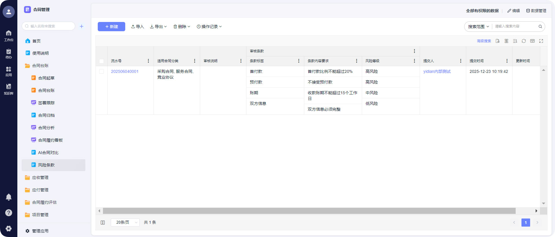Click the fullscreen expand icon

(541, 41)
